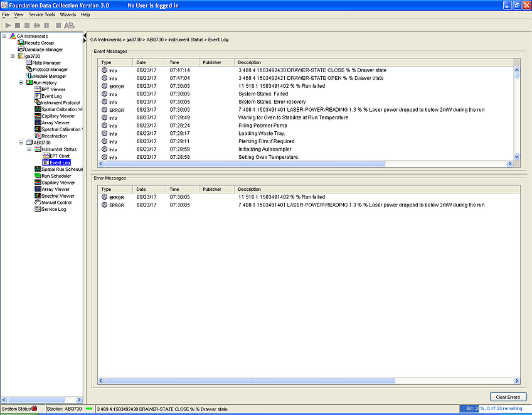Open Plate Manager in the tree

[x=46, y=63]
